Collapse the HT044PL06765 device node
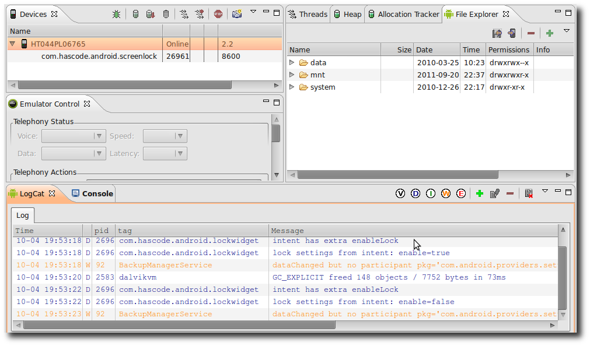Image resolution: width=590 pixels, height=346 pixels. [12, 44]
